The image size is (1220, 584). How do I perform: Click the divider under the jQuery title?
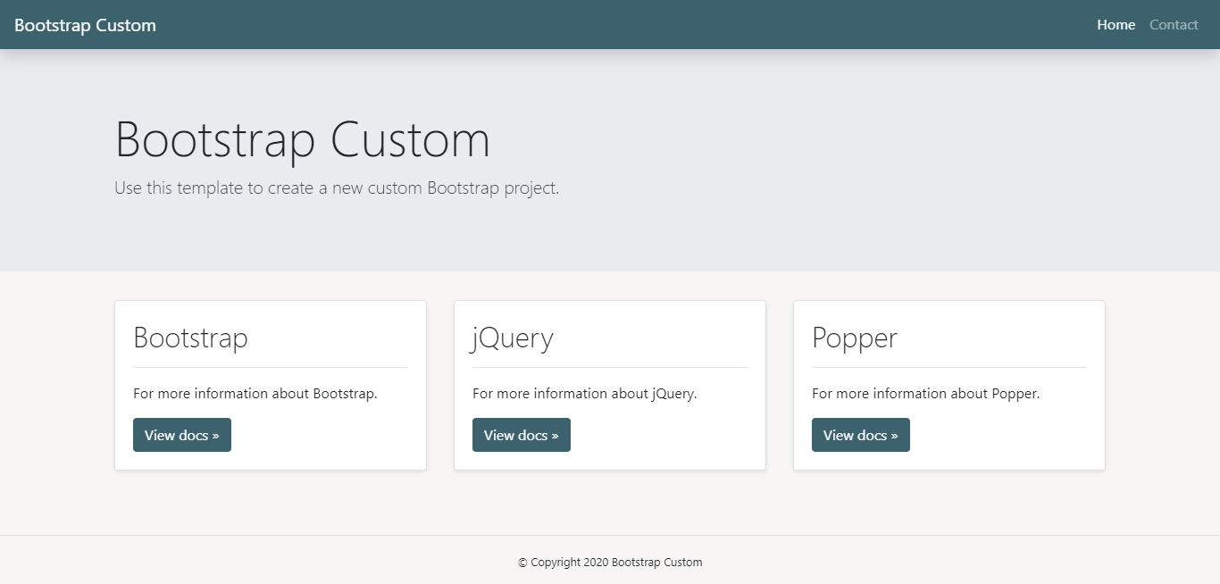click(x=610, y=367)
